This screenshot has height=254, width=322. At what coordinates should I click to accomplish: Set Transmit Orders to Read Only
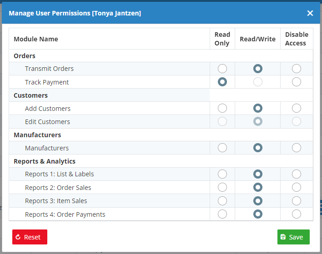pos(222,69)
